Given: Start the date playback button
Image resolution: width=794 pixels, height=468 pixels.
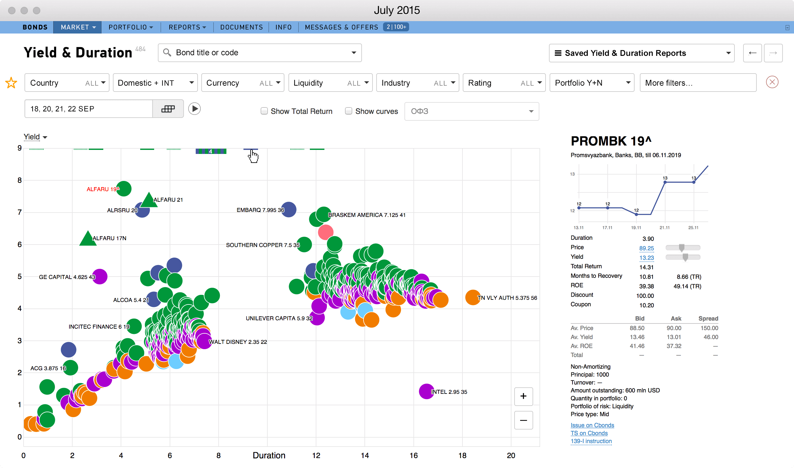Looking at the screenshot, I should 194,109.
